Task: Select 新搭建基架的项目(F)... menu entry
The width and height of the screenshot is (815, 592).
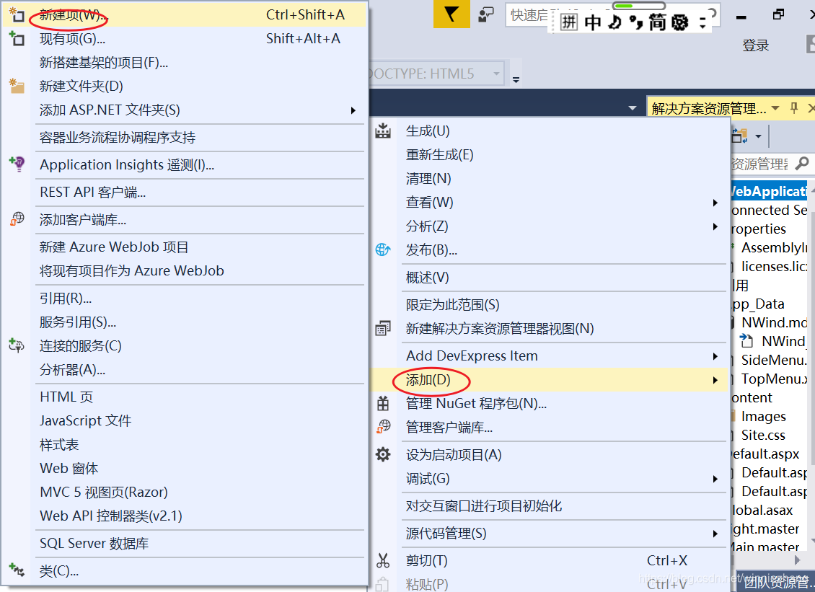Action: (184, 62)
